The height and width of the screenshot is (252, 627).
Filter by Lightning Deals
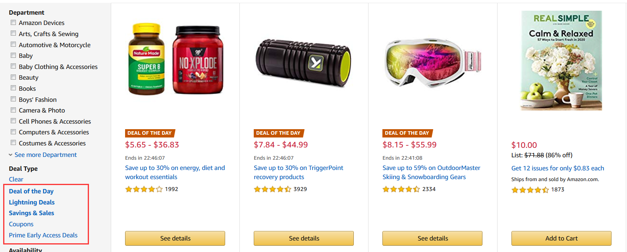click(32, 202)
